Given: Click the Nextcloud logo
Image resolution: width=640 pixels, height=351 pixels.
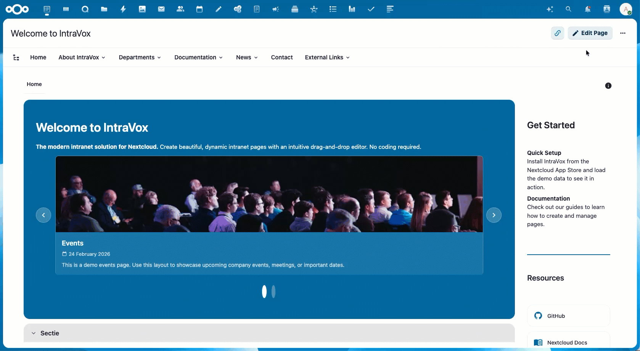Looking at the screenshot, I should click(17, 9).
